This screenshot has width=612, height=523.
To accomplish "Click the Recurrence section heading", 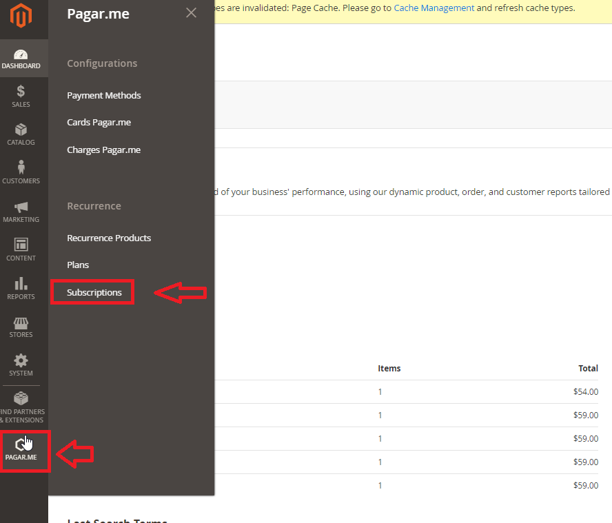I will pyautogui.click(x=94, y=206).
